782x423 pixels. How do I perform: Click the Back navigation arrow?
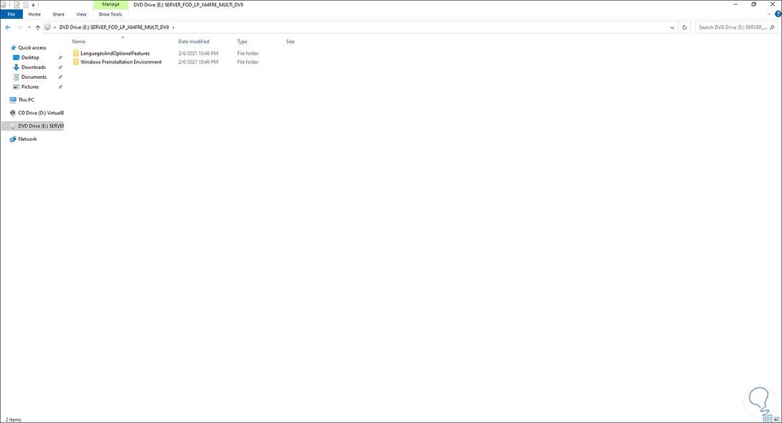click(7, 27)
